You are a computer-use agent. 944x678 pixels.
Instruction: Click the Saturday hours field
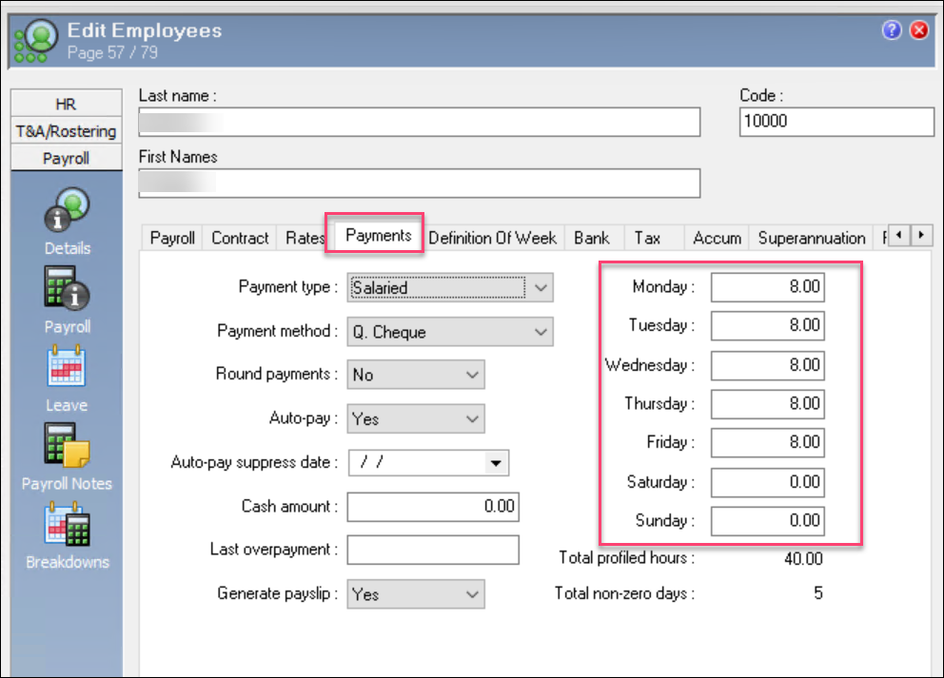point(768,482)
